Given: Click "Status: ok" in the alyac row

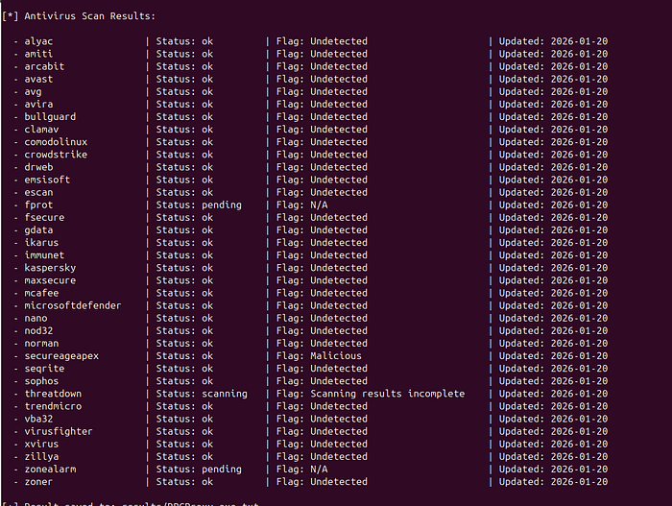Looking at the screenshot, I should (x=184, y=41).
